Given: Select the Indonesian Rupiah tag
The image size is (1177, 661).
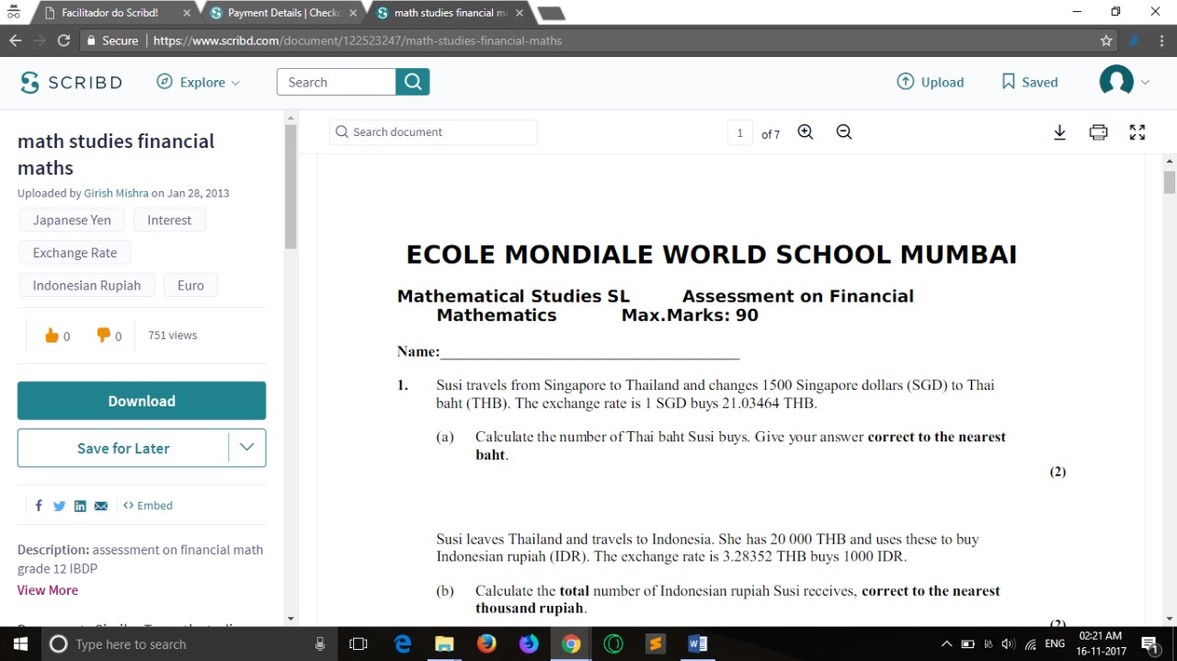Looking at the screenshot, I should pos(86,285).
